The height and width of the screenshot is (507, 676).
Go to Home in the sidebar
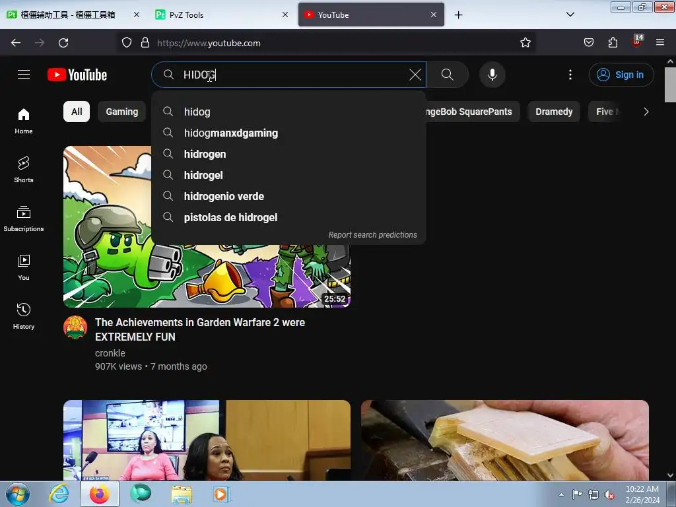pyautogui.click(x=24, y=121)
